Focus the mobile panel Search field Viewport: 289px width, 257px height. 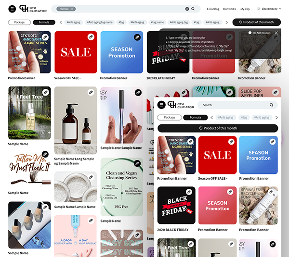237,105
